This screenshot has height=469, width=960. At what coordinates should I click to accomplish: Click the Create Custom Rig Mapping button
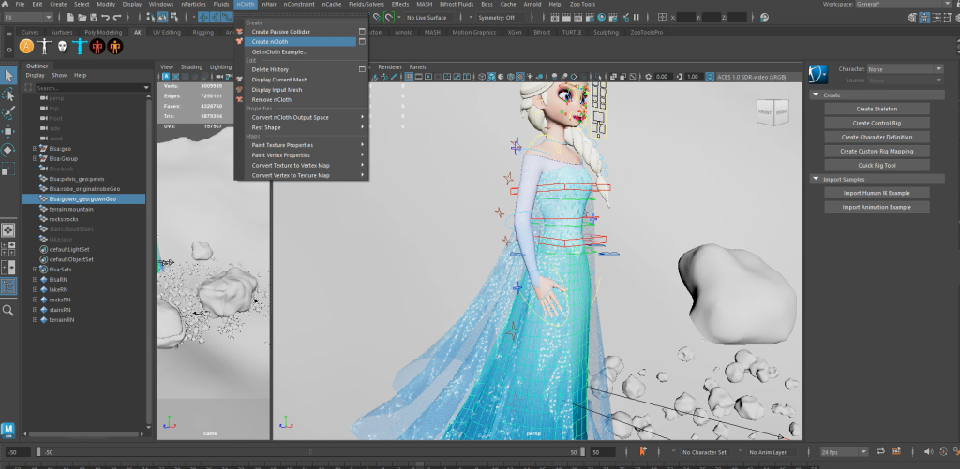[x=877, y=151]
